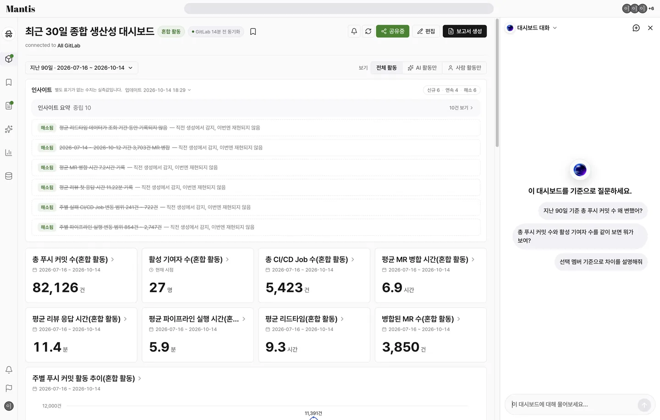The width and height of the screenshot is (660, 420).
Task: Open the date range dropdown 지난 90일
Action: click(x=82, y=68)
